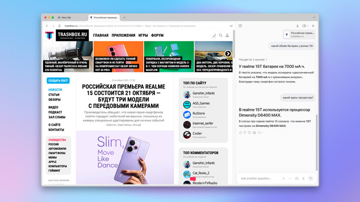This screenshot has width=360, height=202.
Task: Expand 'Thought for 2 seconds' details
Action: click(253, 60)
